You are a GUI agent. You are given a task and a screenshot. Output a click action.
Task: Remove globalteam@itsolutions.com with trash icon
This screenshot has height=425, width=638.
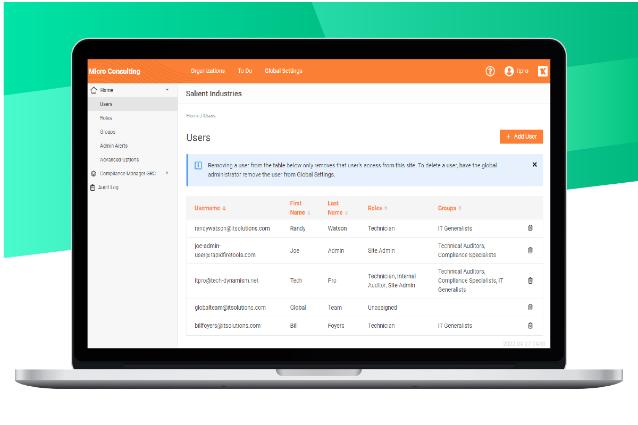[x=530, y=307]
